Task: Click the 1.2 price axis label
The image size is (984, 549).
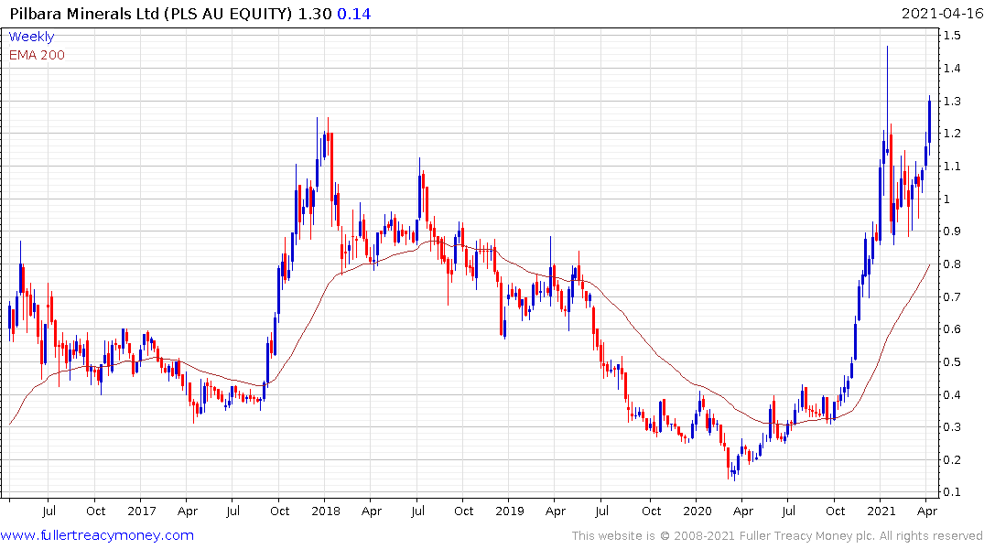Action: pyautogui.click(x=952, y=133)
